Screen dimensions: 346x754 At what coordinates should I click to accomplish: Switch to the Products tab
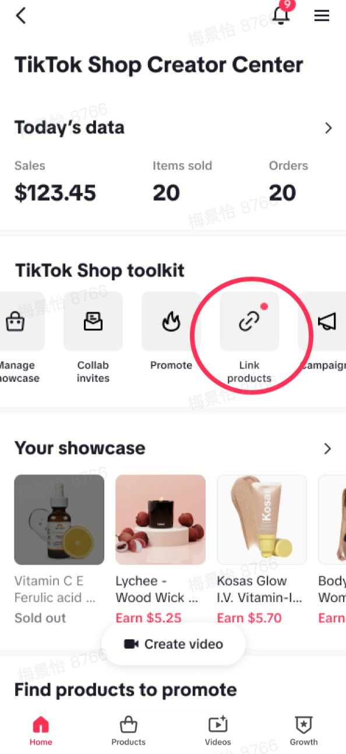click(x=129, y=731)
